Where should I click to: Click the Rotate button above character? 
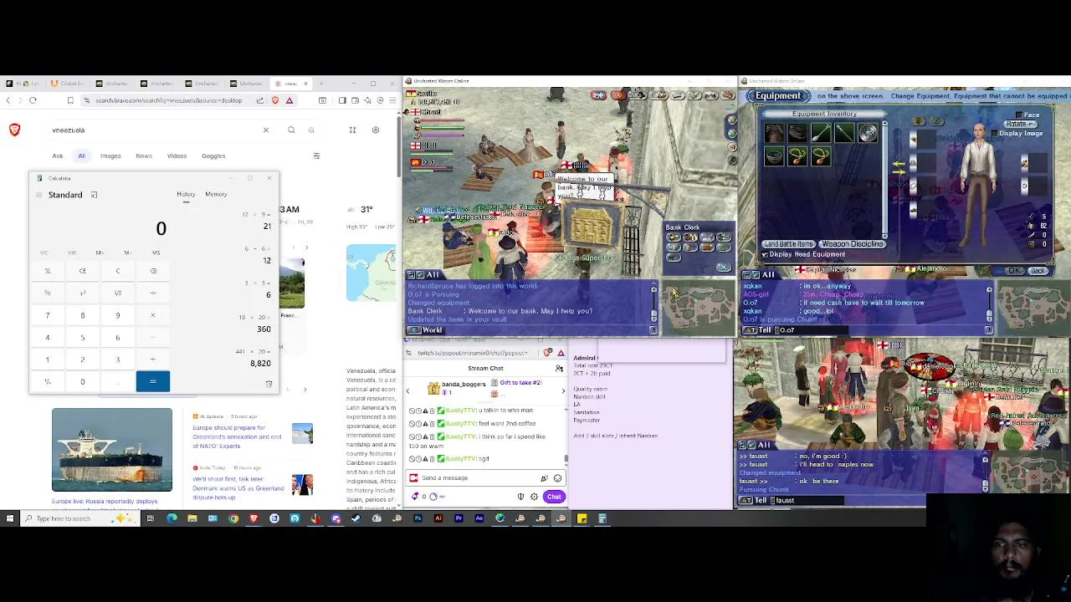[x=1019, y=124]
